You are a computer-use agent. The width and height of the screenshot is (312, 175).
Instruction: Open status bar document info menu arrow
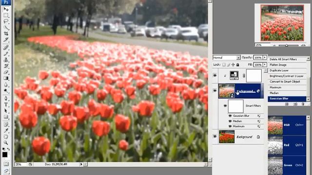[x=81, y=164]
